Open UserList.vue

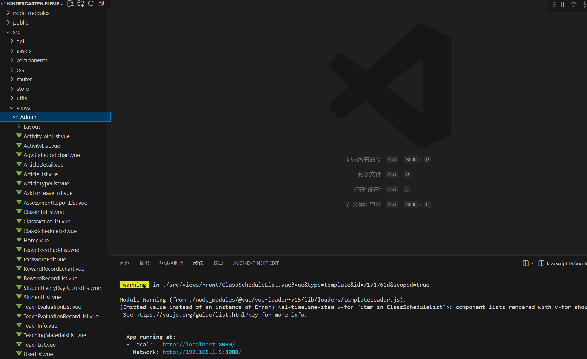pos(55,354)
